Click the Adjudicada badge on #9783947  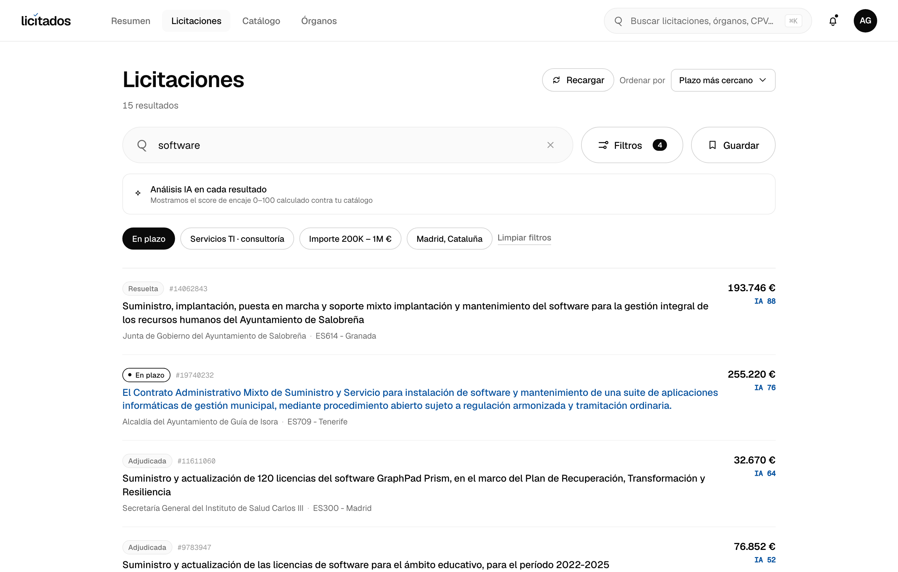(147, 547)
